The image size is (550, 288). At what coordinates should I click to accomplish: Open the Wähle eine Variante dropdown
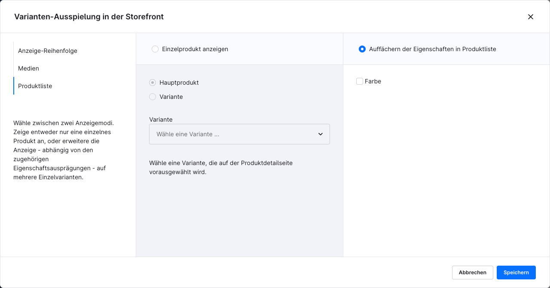[239, 134]
